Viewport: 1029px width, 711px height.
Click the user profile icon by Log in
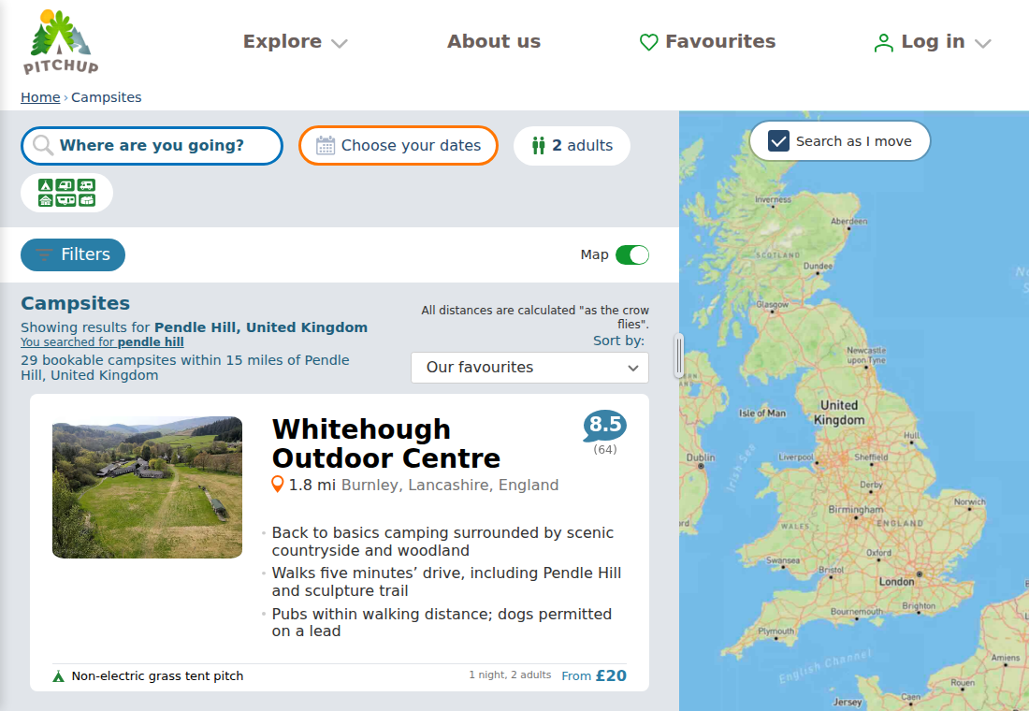point(883,43)
